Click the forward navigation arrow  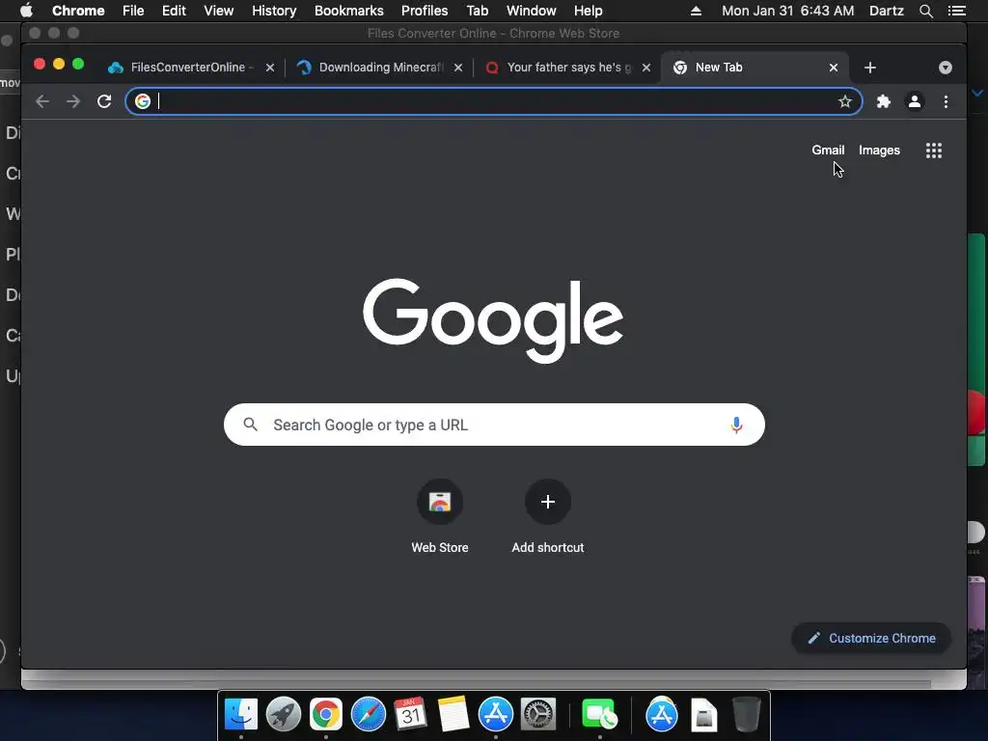[73, 101]
